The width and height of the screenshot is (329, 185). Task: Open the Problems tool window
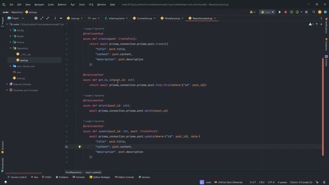coord(62,177)
